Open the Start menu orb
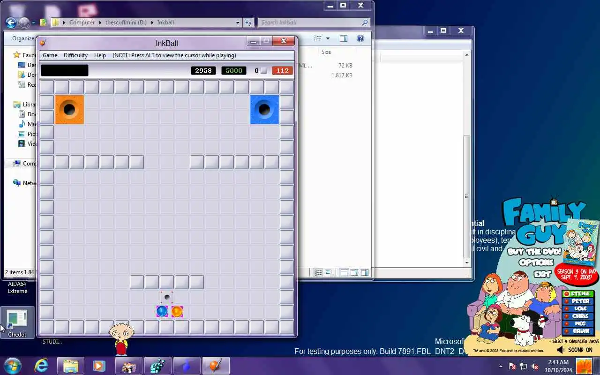Viewport: 600px width, 375px height. pyautogui.click(x=13, y=366)
